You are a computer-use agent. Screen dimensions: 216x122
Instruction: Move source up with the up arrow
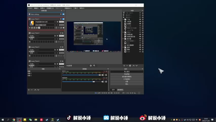tap(134, 66)
